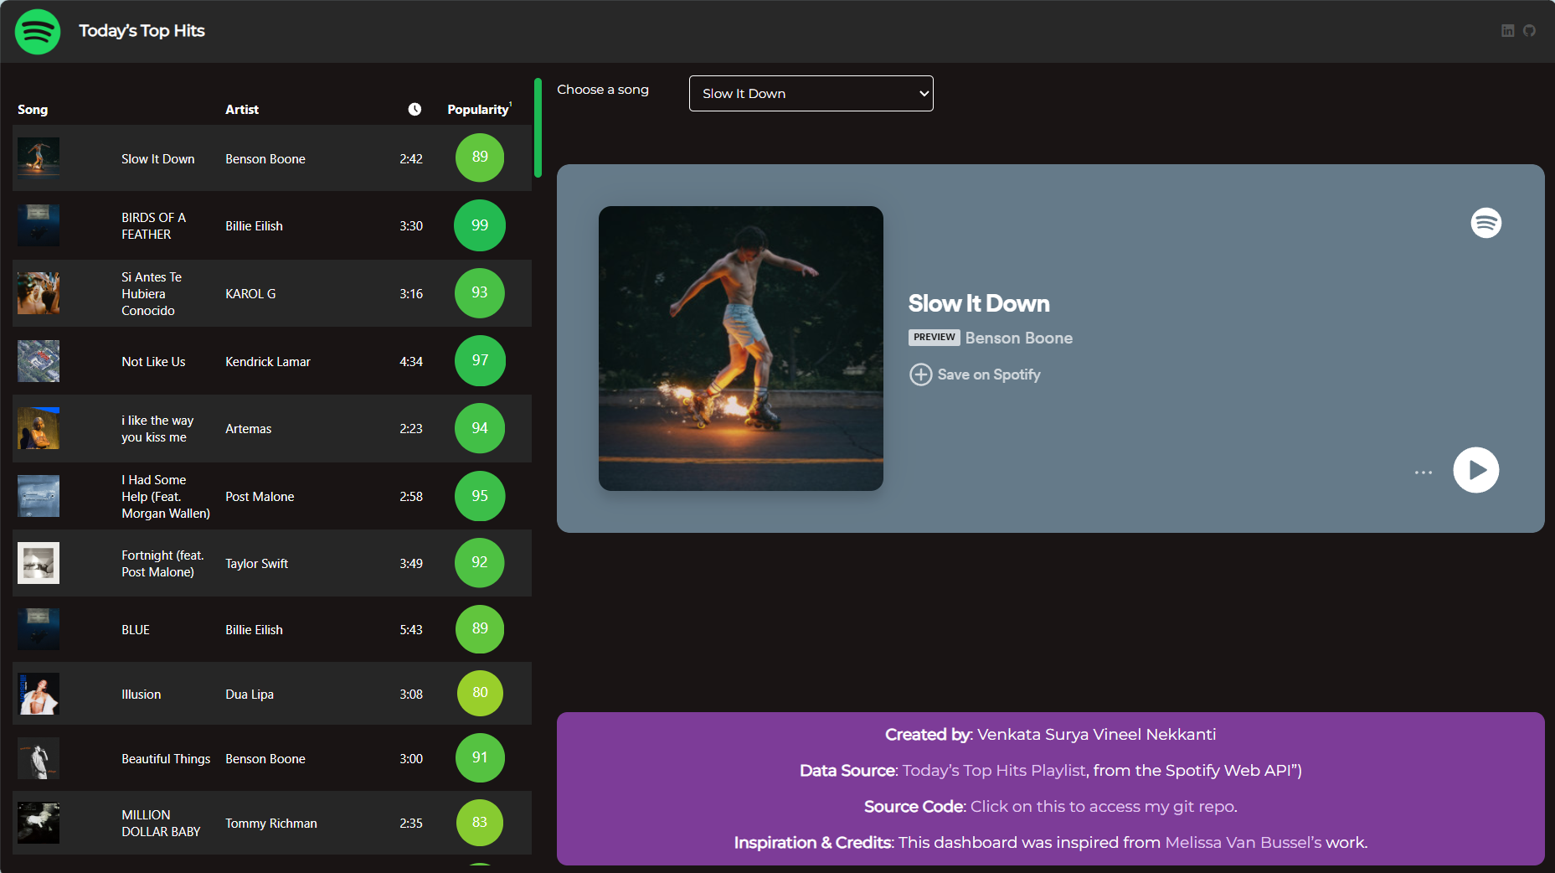Click the BLUE song title
Viewport: 1555px width, 873px height.
pyautogui.click(x=136, y=630)
